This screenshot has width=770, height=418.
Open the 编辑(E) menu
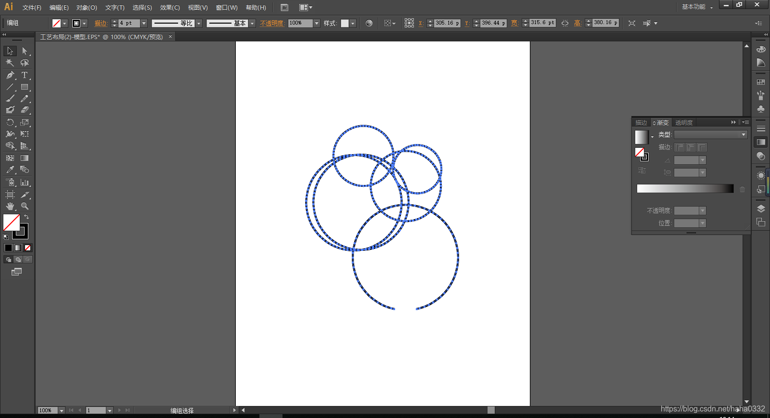click(59, 8)
